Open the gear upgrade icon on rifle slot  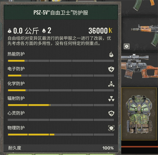(x=127, y=46)
